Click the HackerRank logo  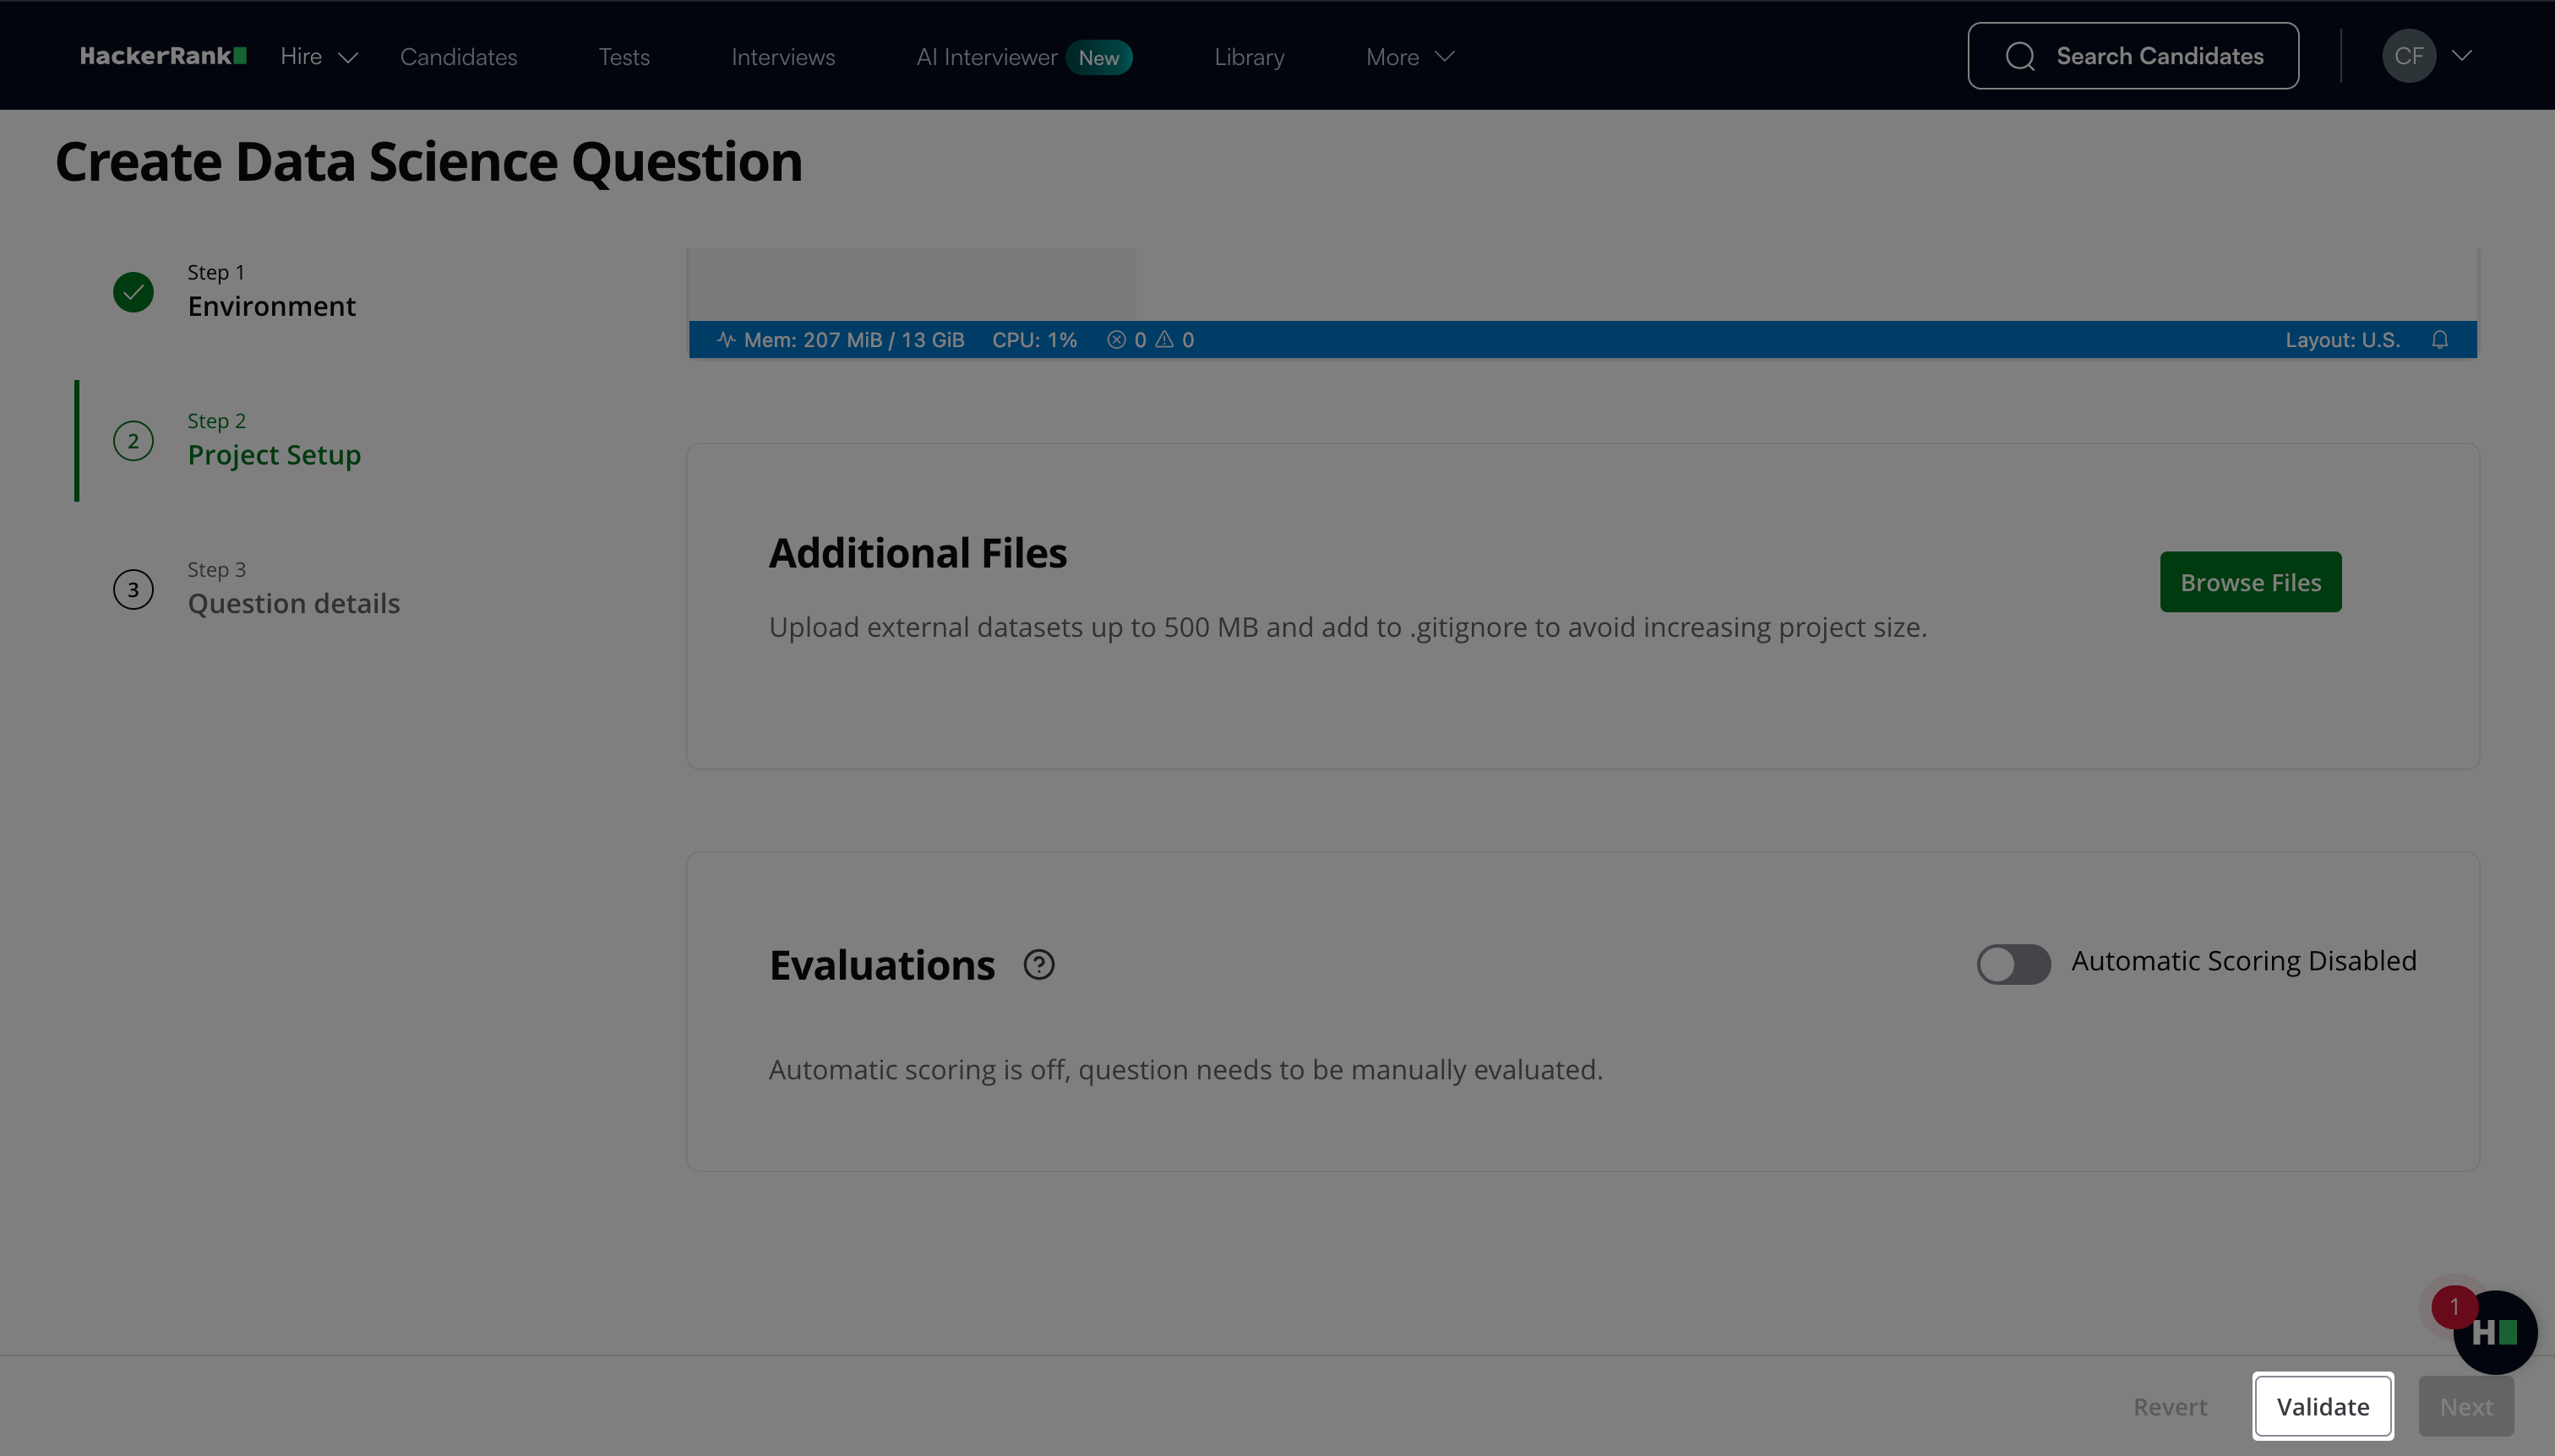(x=163, y=56)
